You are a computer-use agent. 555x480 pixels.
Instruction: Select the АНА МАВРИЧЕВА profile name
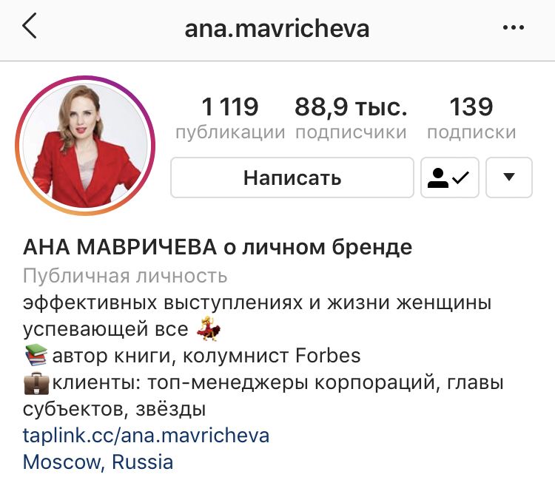tap(120, 247)
